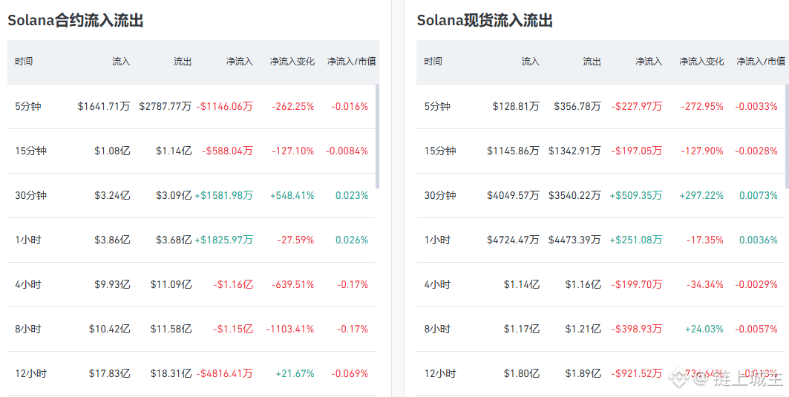Click 净流入变化 header in 合约 table
Image resolution: width=789 pixels, height=397 pixels.
(292, 62)
